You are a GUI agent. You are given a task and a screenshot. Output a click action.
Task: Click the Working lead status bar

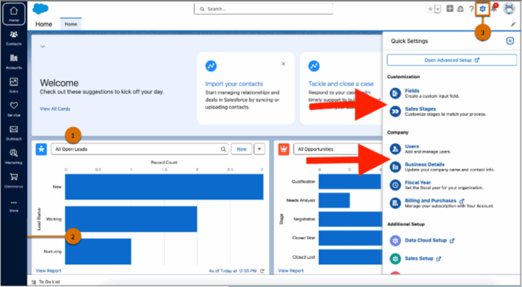(x=131, y=219)
